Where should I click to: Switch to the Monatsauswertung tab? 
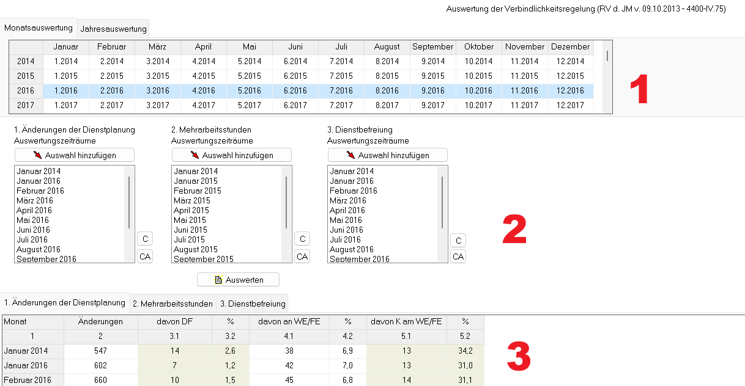pos(39,28)
